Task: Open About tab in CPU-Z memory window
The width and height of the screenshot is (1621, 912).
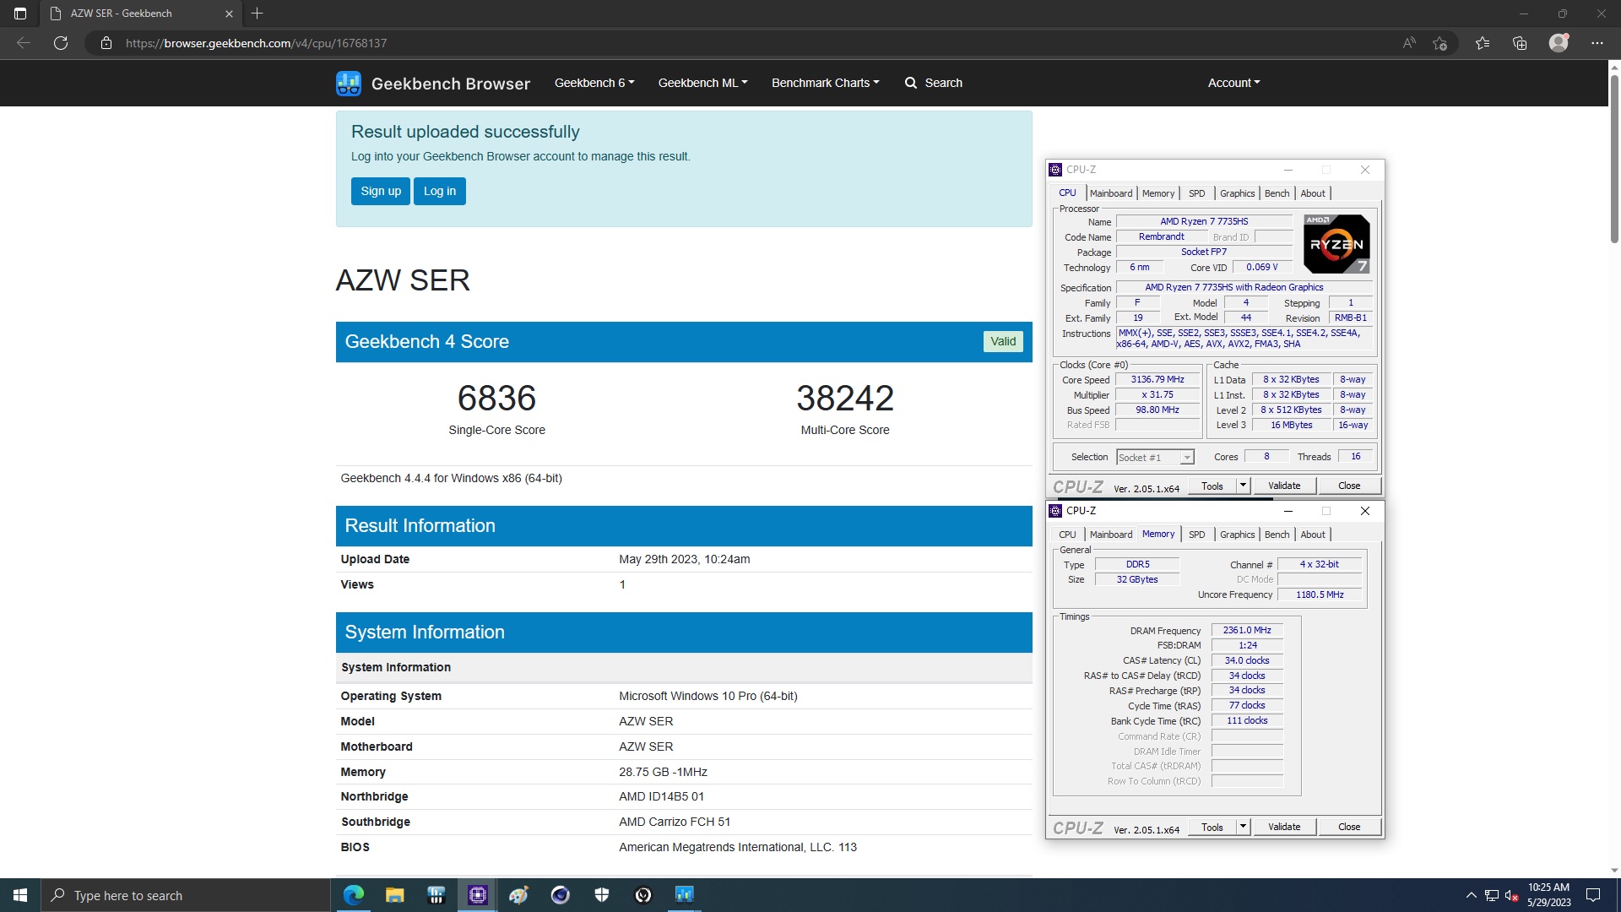Action: (1312, 535)
